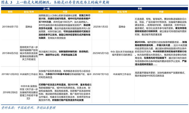
Task: Select the left 会议/文件 column header
Action: pyautogui.click(x=29, y=12)
